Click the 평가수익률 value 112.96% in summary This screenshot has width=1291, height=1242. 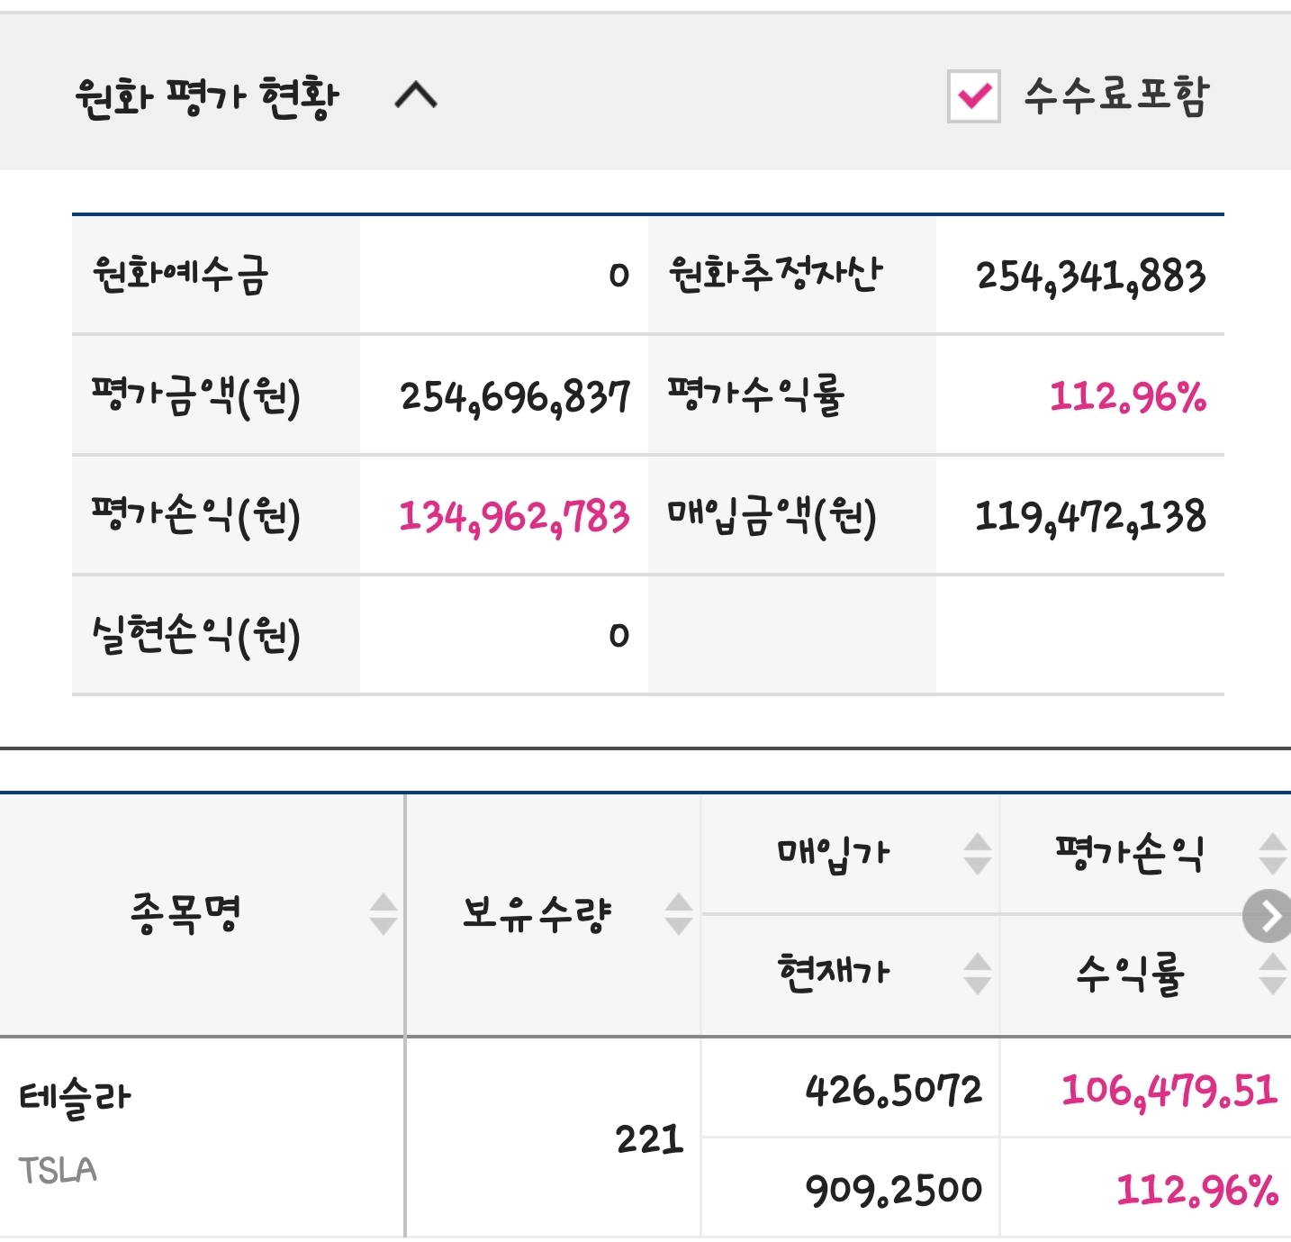1127,396
